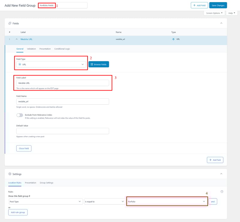Screen dimensions: 240x222
Task: Collapse the Fields panel
Action: tap(221, 23)
